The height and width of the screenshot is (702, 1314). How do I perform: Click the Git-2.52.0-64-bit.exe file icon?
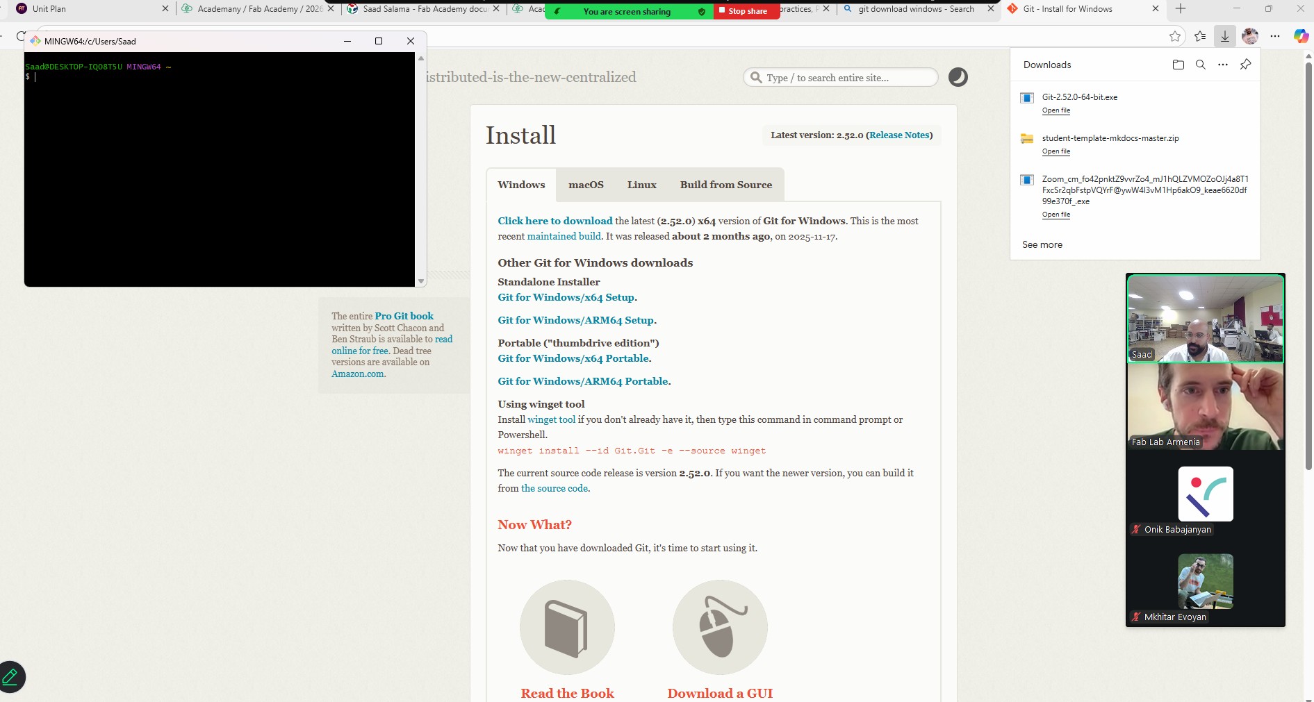1026,98
